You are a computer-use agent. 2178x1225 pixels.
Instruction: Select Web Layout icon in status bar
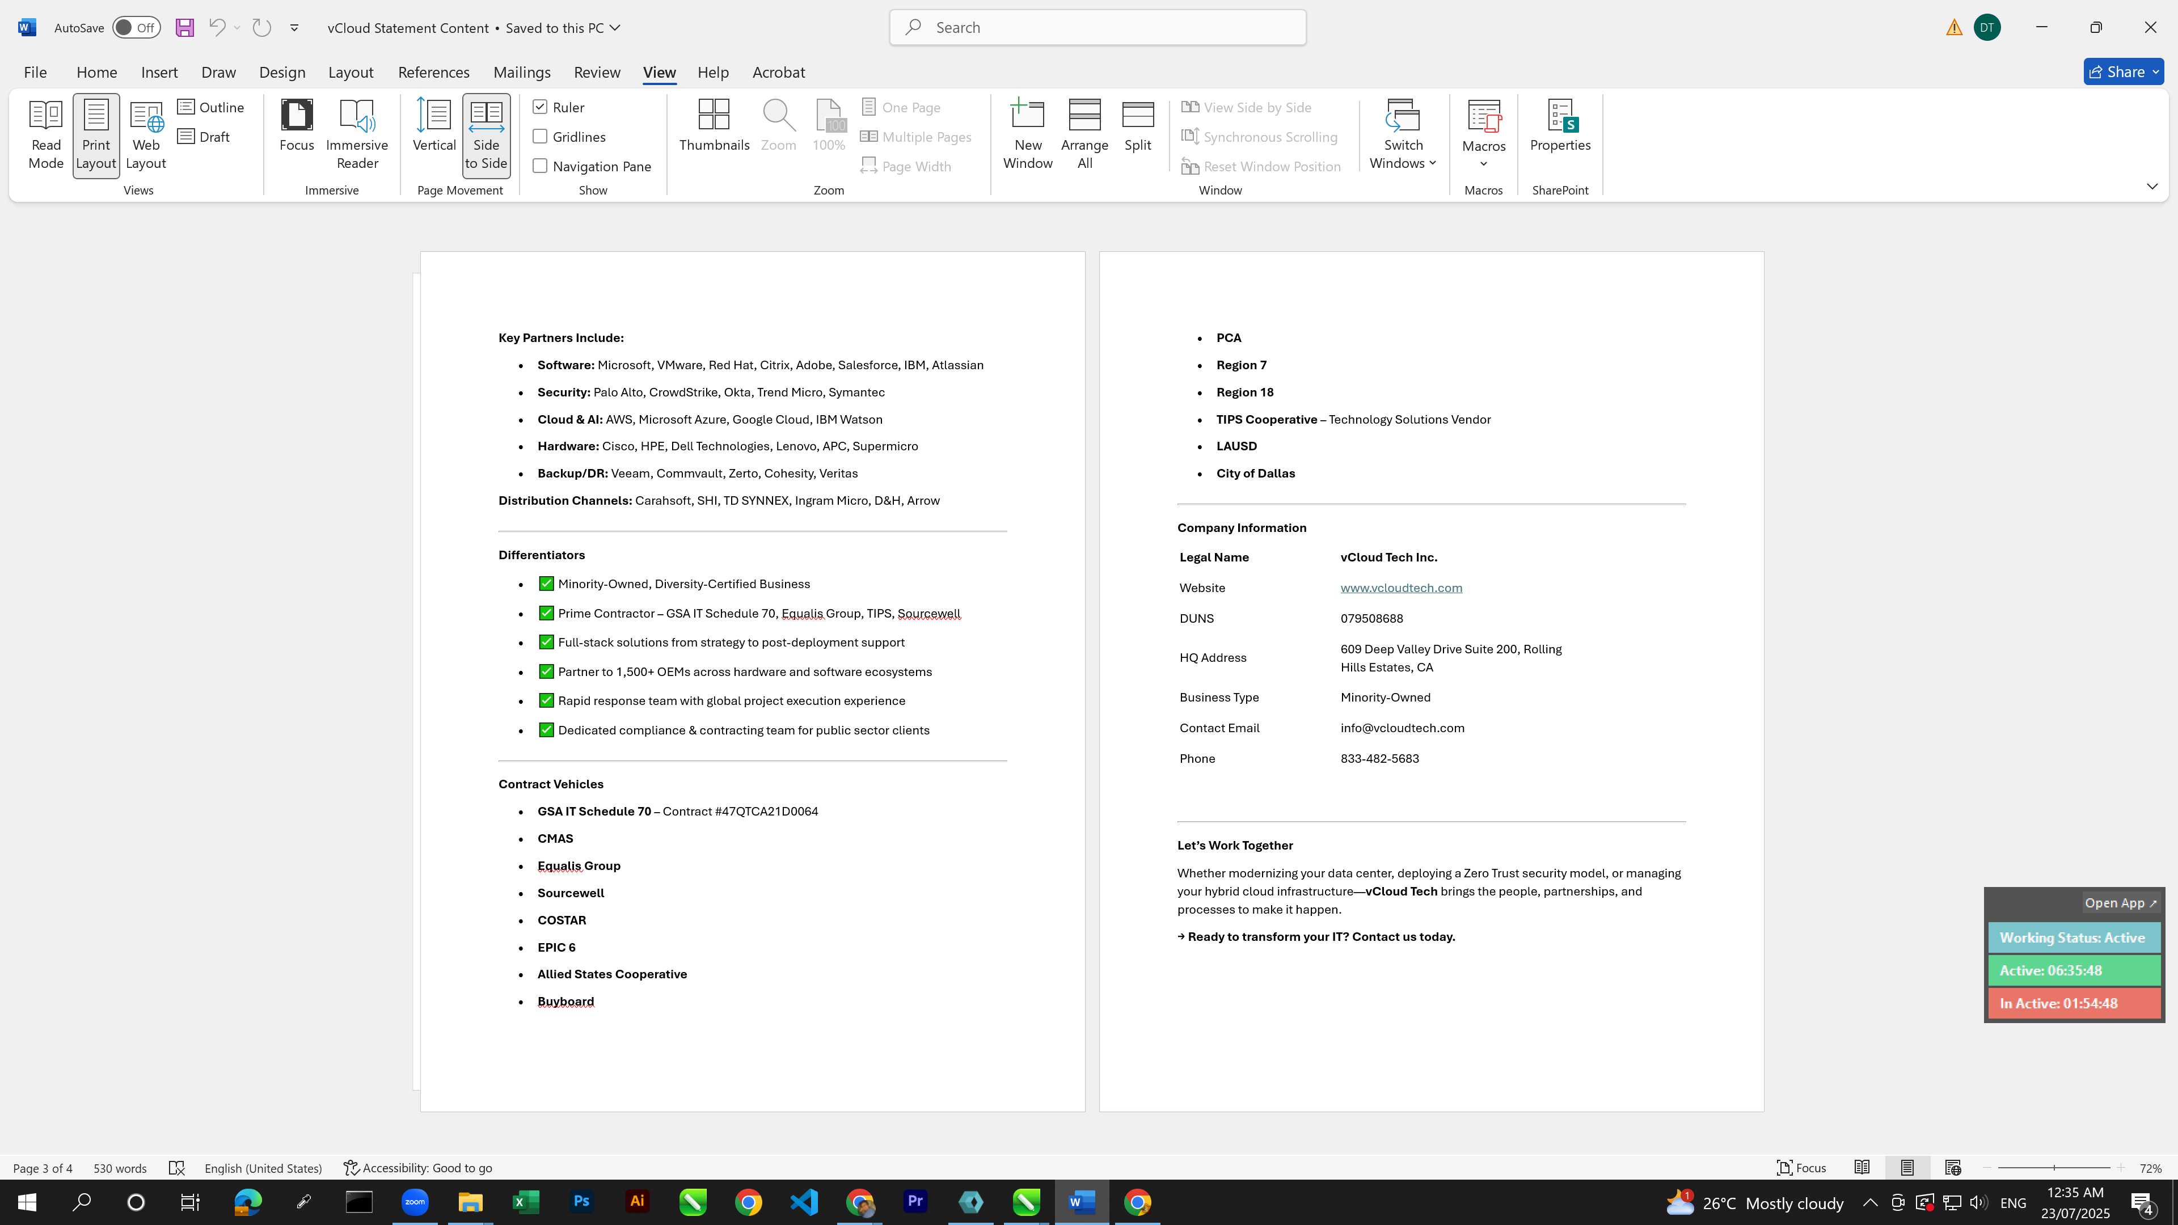[x=1952, y=1168]
